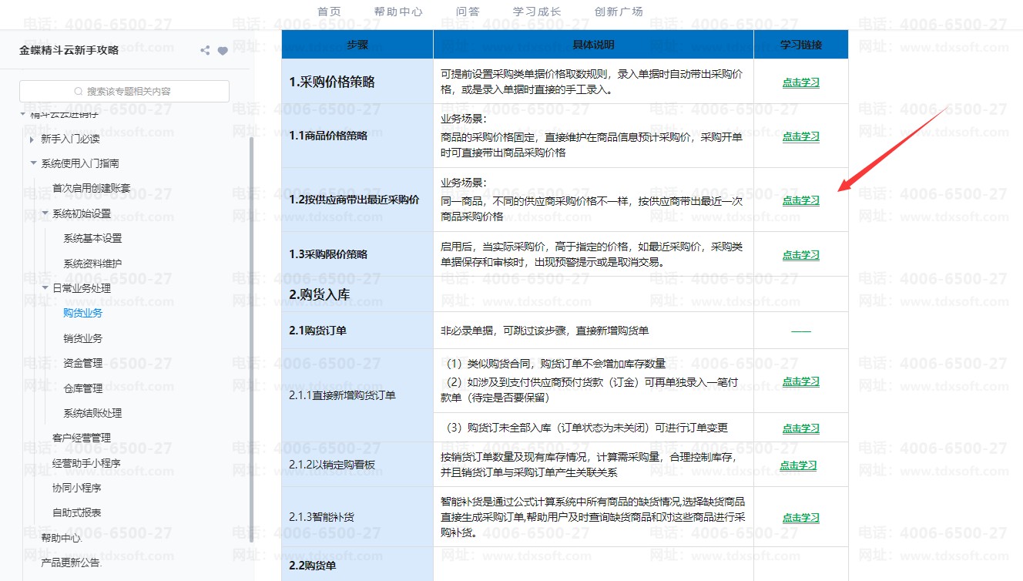Click the share icon beside the guide title
The height and width of the screenshot is (581, 1023).
(x=205, y=51)
